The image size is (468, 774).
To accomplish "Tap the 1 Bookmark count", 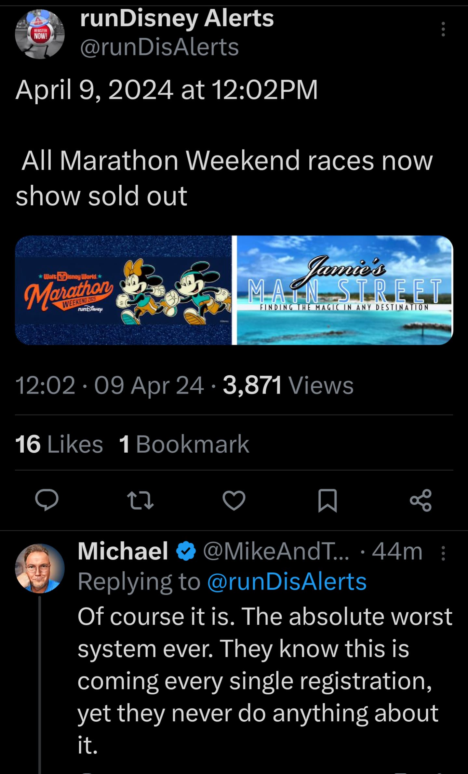I will pos(184,444).
